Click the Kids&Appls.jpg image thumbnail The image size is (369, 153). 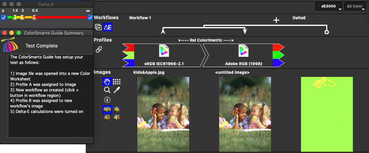coord(163,114)
